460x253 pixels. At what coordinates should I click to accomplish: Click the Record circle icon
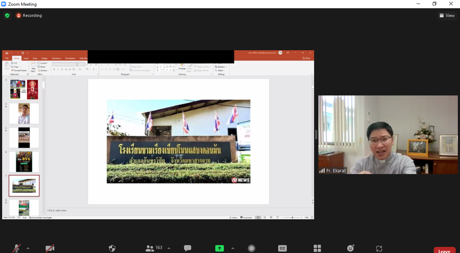click(252, 248)
